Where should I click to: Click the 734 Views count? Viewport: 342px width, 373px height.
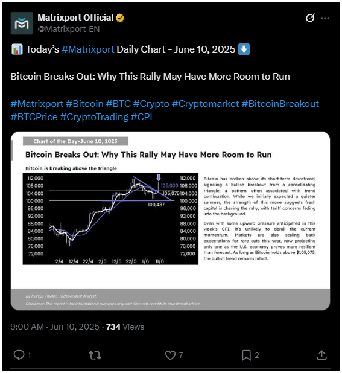[x=125, y=327]
